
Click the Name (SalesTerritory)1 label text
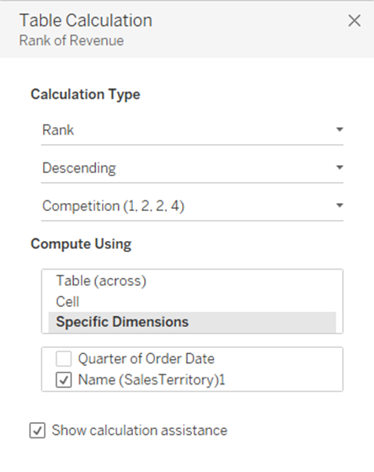pyautogui.click(x=152, y=379)
